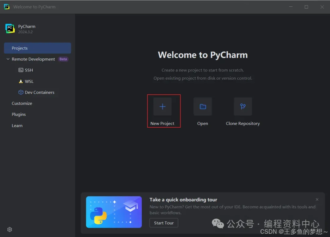This screenshot has width=330, height=237.
Task: Open the Learn section
Action: pos(17,126)
